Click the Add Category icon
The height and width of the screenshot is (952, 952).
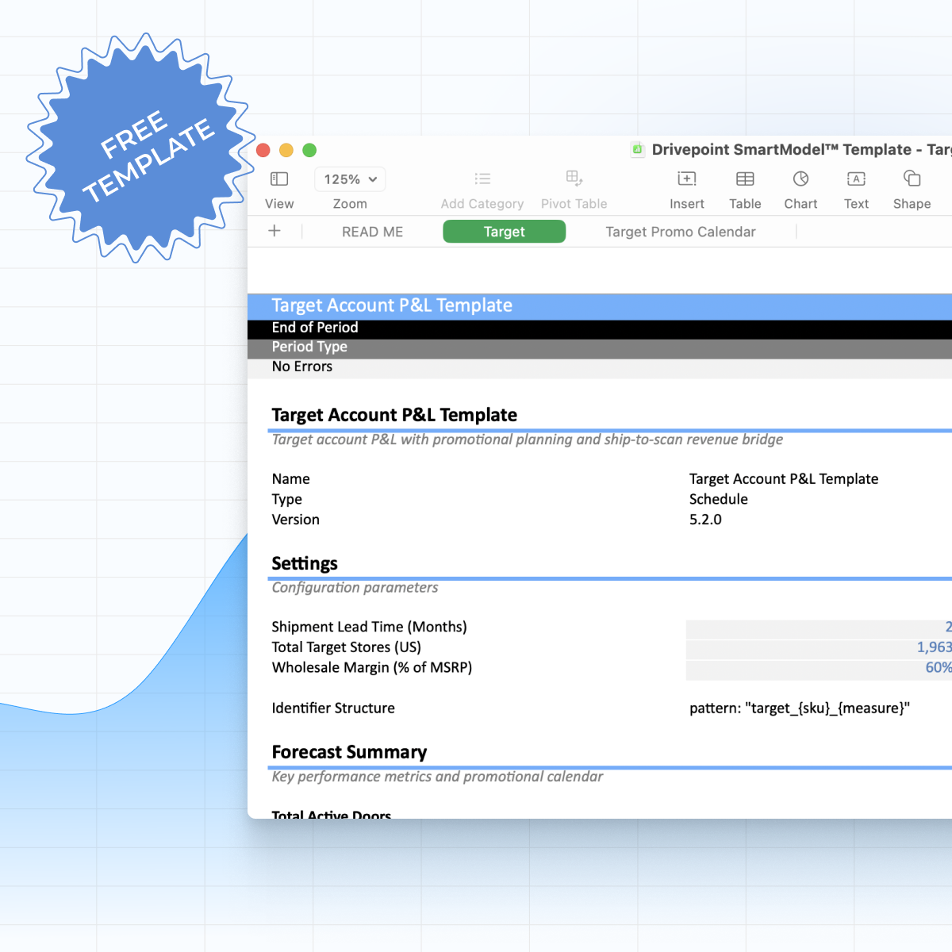click(x=482, y=179)
